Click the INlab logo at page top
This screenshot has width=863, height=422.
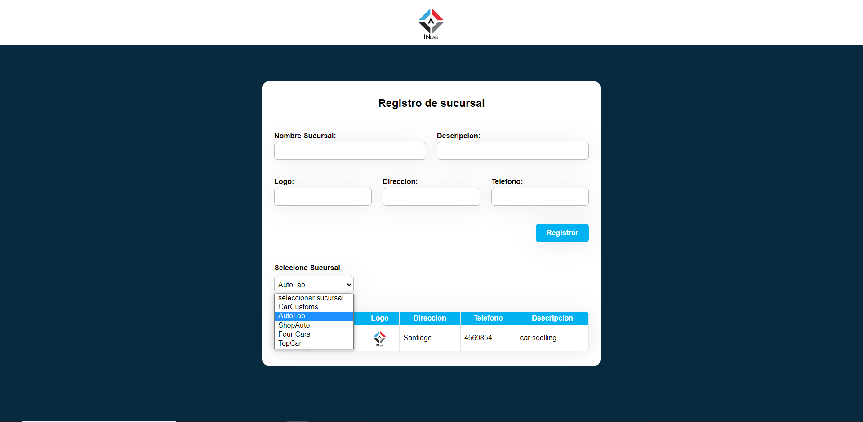coord(431,23)
